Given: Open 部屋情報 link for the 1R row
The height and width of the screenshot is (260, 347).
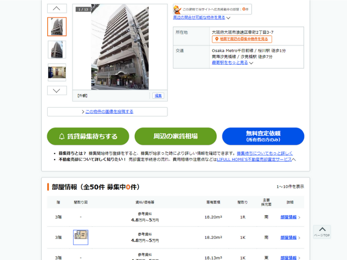Looking at the screenshot, I should 288,217.
